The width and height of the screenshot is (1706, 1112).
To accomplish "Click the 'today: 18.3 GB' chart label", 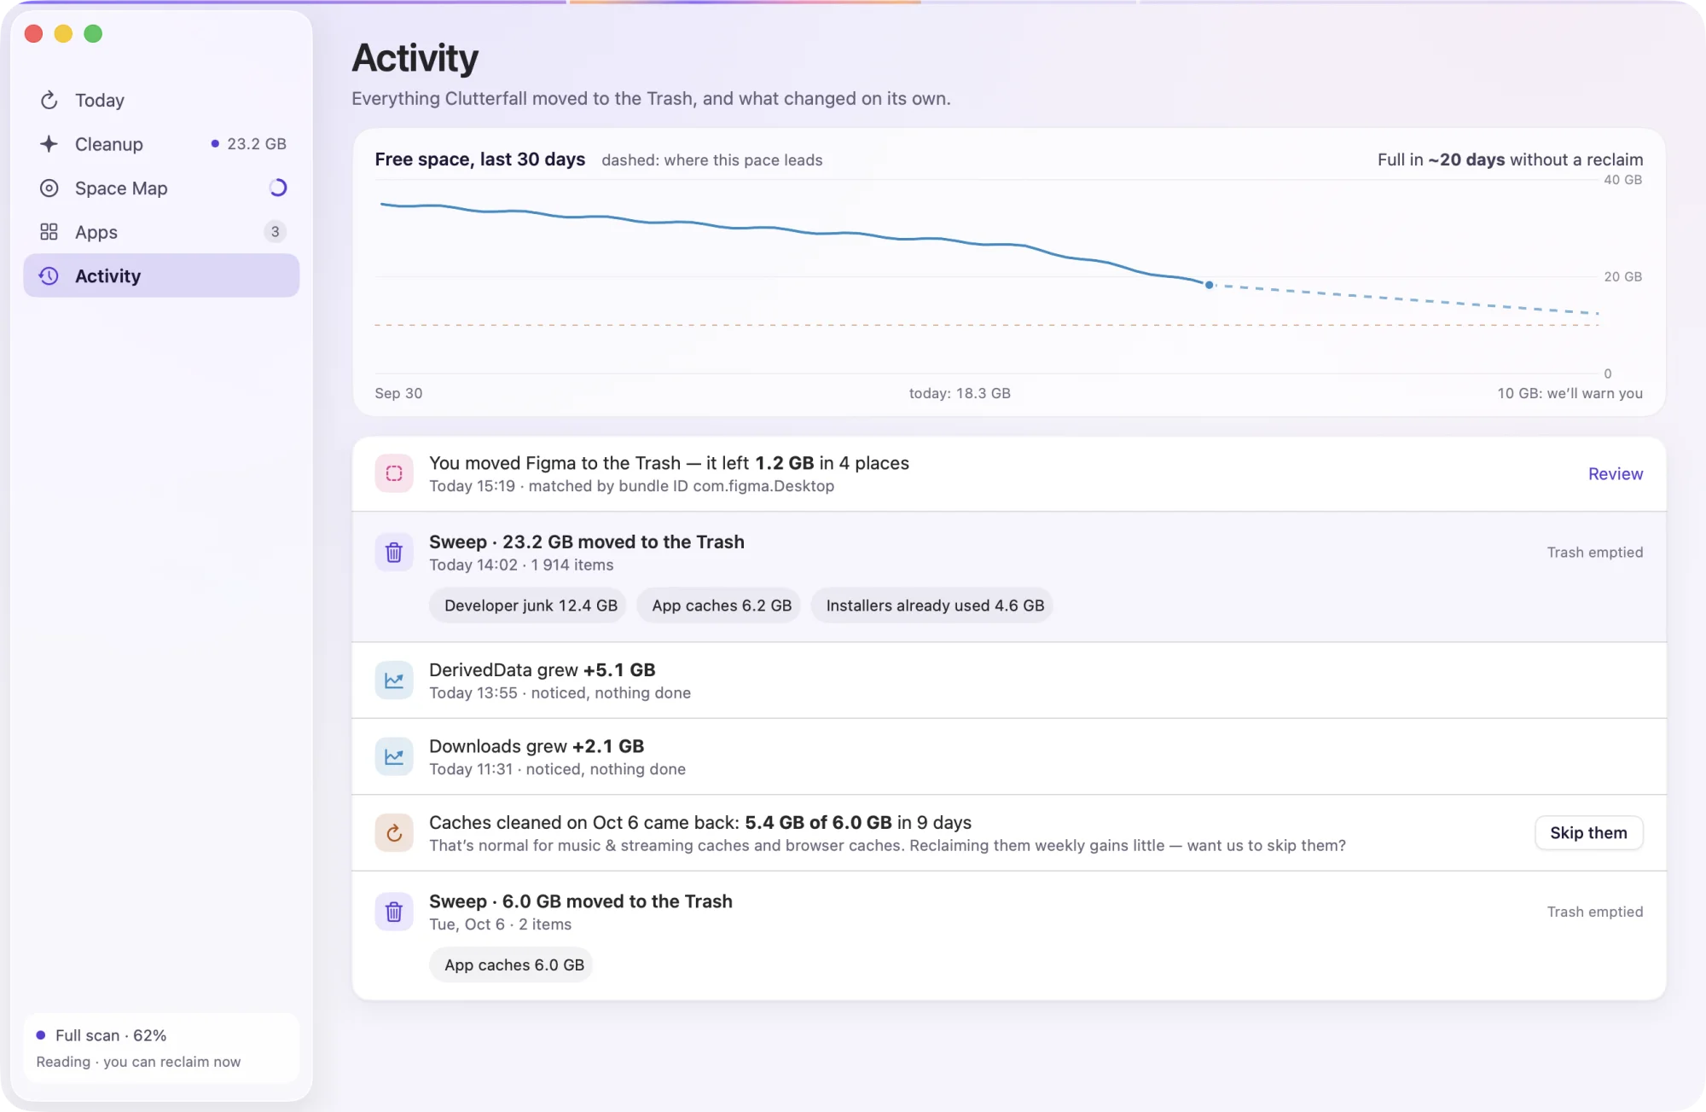I will click(960, 393).
